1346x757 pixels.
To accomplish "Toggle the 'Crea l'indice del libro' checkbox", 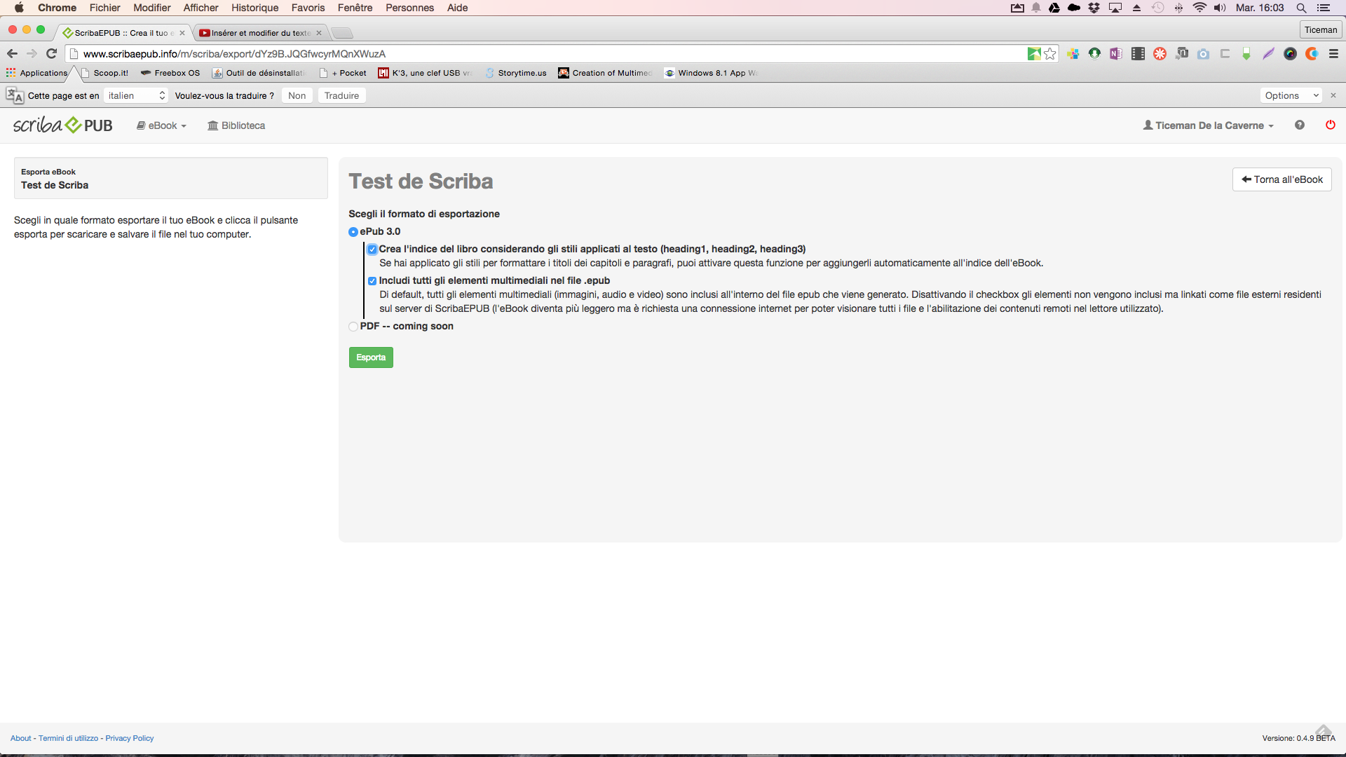I will coord(372,250).
